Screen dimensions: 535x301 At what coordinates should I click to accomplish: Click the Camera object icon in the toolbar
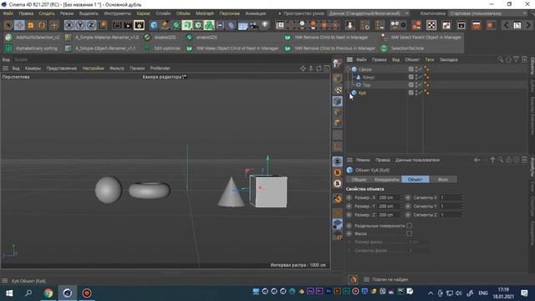(x=254, y=25)
